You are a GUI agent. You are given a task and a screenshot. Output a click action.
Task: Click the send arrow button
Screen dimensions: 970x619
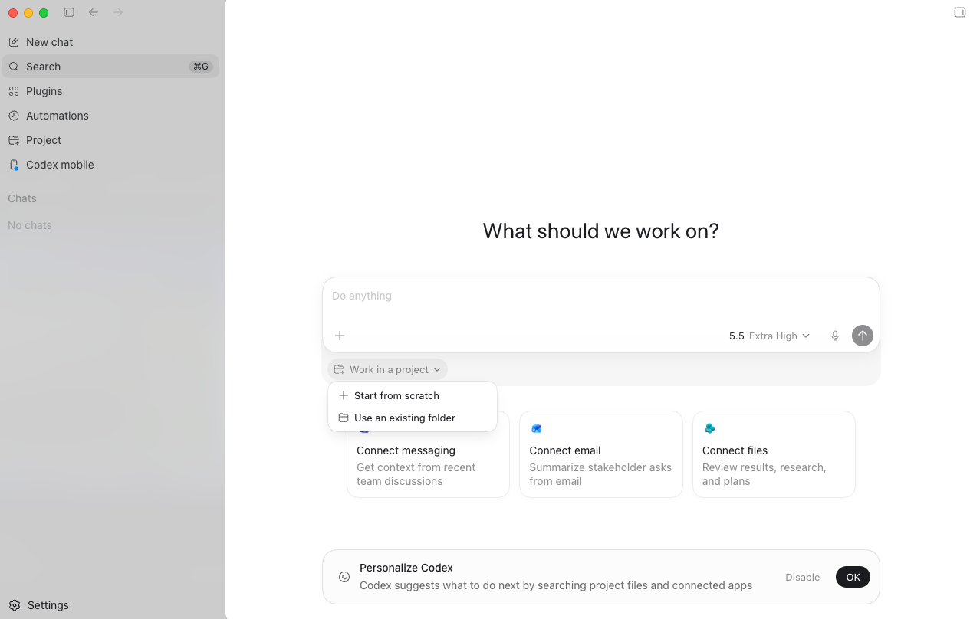[863, 336]
